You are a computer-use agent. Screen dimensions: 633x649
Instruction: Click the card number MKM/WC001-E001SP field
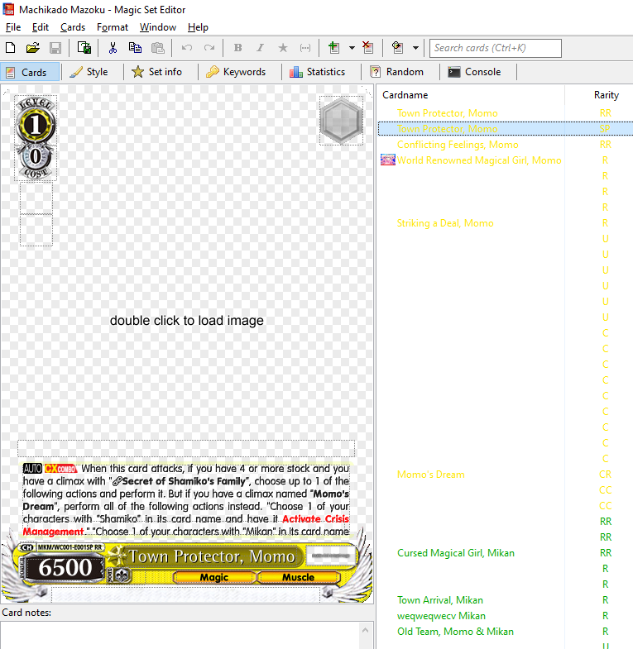[70, 547]
